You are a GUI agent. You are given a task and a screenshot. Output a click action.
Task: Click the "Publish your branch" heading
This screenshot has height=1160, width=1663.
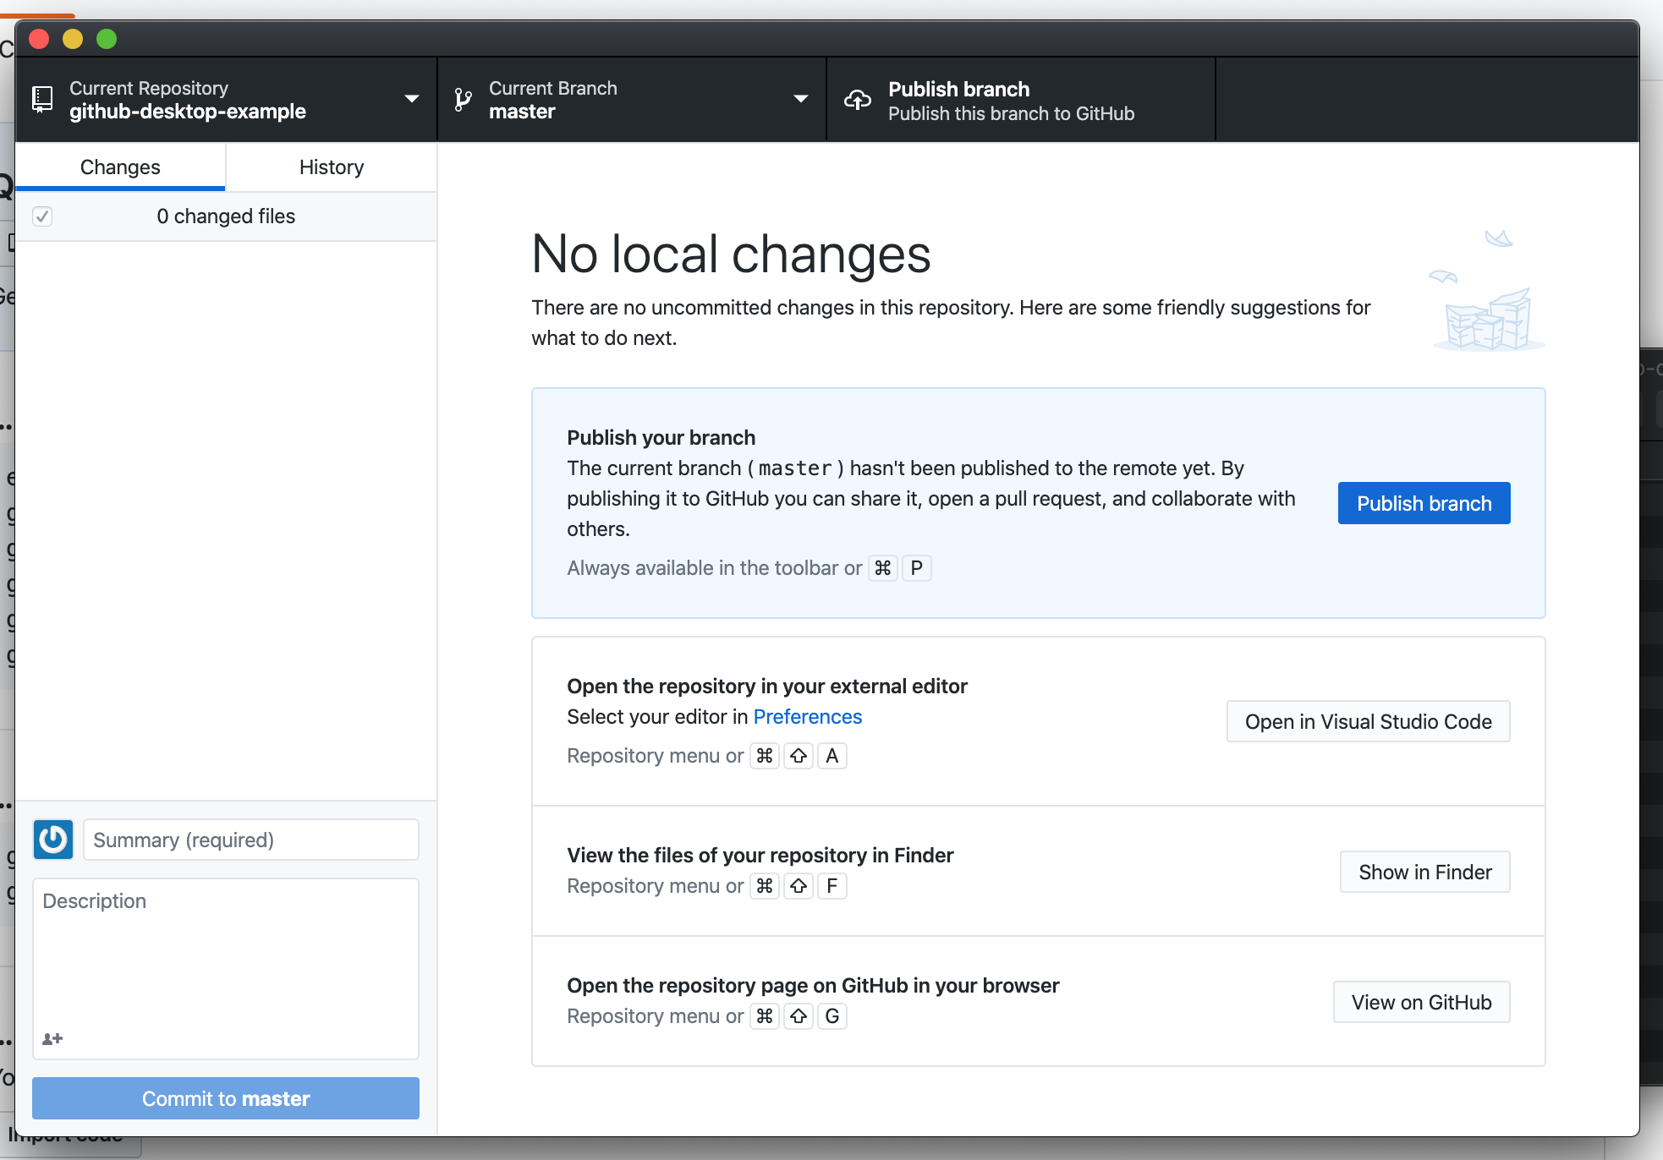(x=661, y=437)
